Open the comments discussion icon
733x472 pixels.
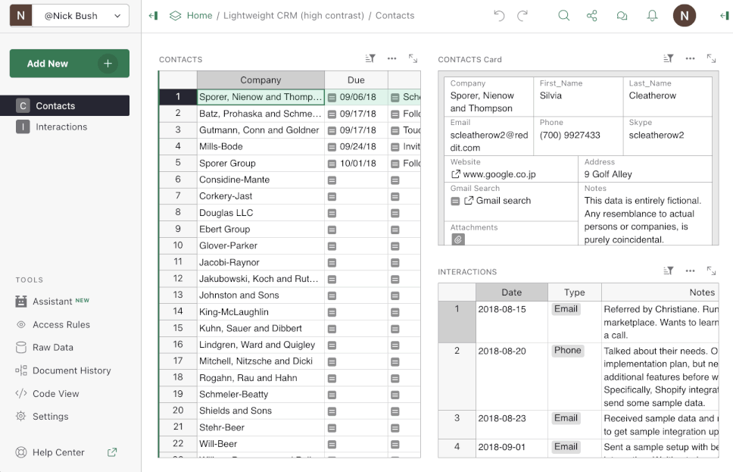tap(622, 15)
